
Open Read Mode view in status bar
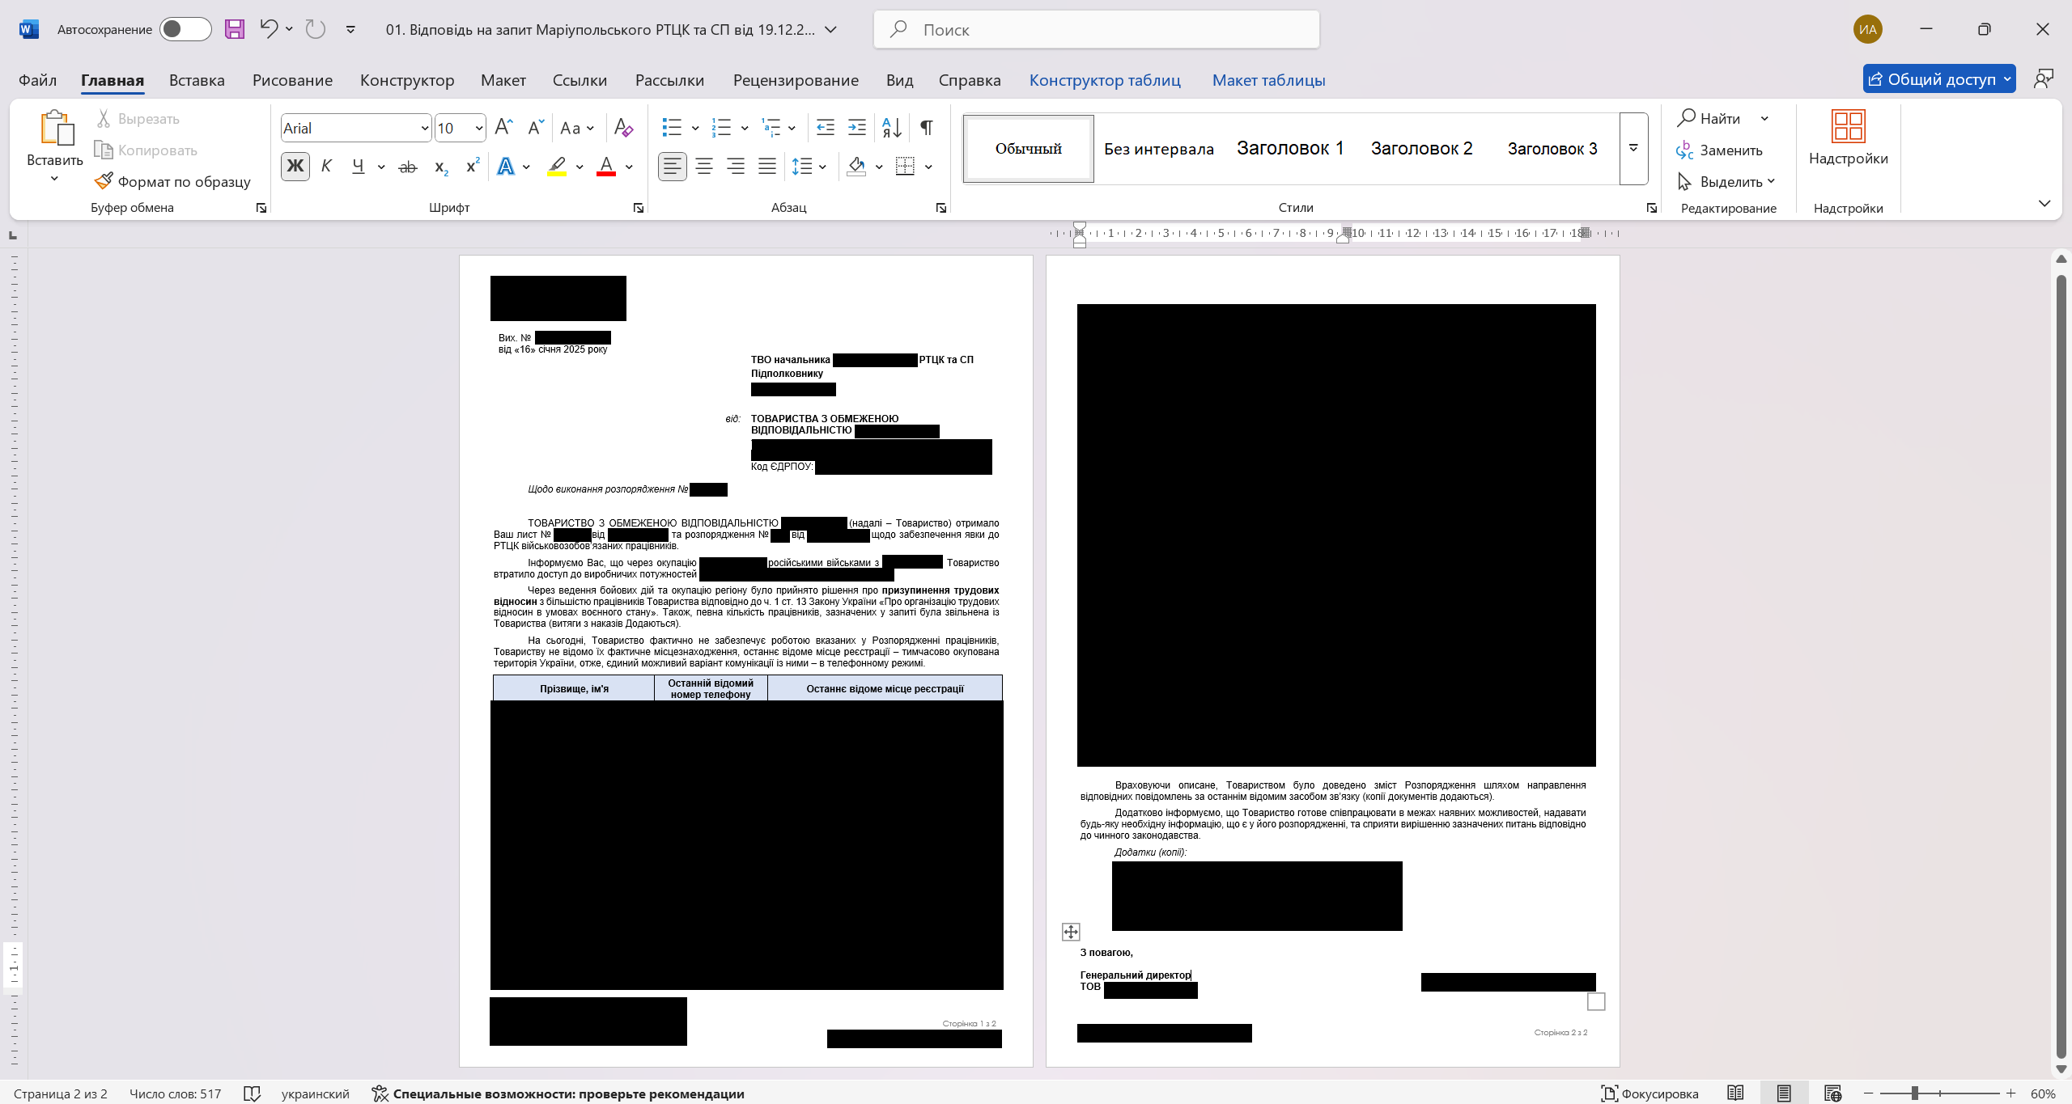[1735, 1093]
